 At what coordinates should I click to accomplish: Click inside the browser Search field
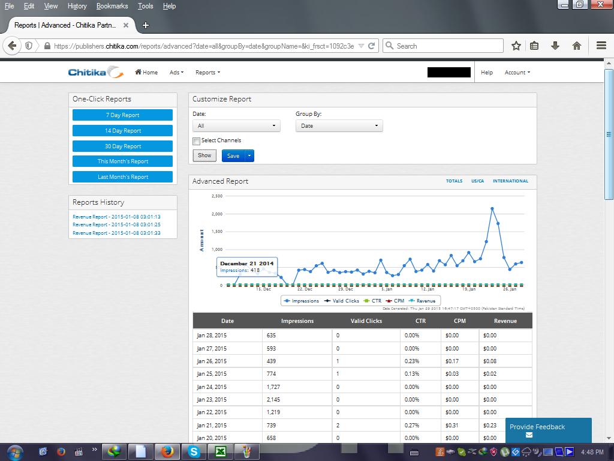(443, 46)
